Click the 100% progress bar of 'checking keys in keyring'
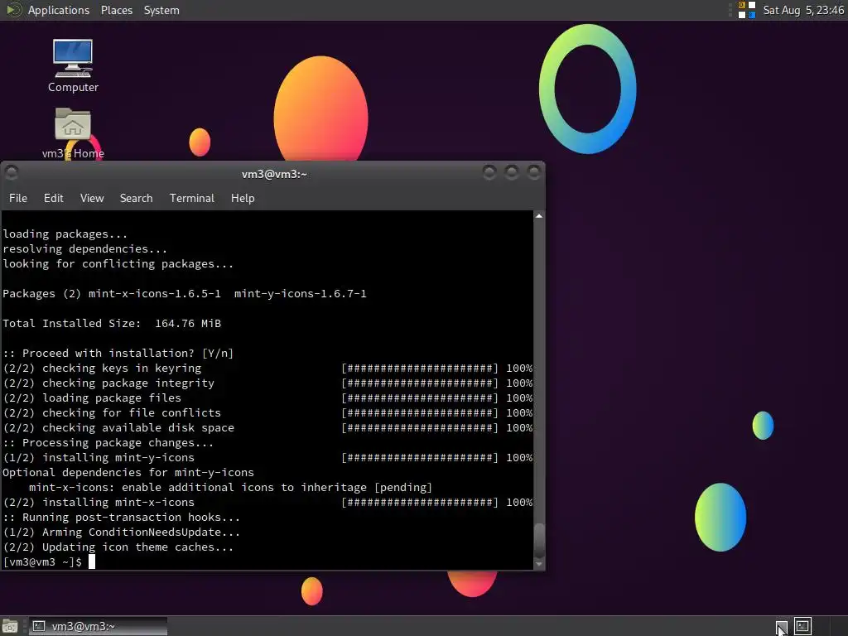Image resolution: width=848 pixels, height=636 pixels. coord(420,369)
